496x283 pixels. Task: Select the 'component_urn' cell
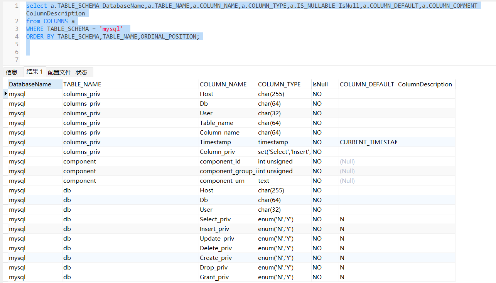(x=228, y=180)
